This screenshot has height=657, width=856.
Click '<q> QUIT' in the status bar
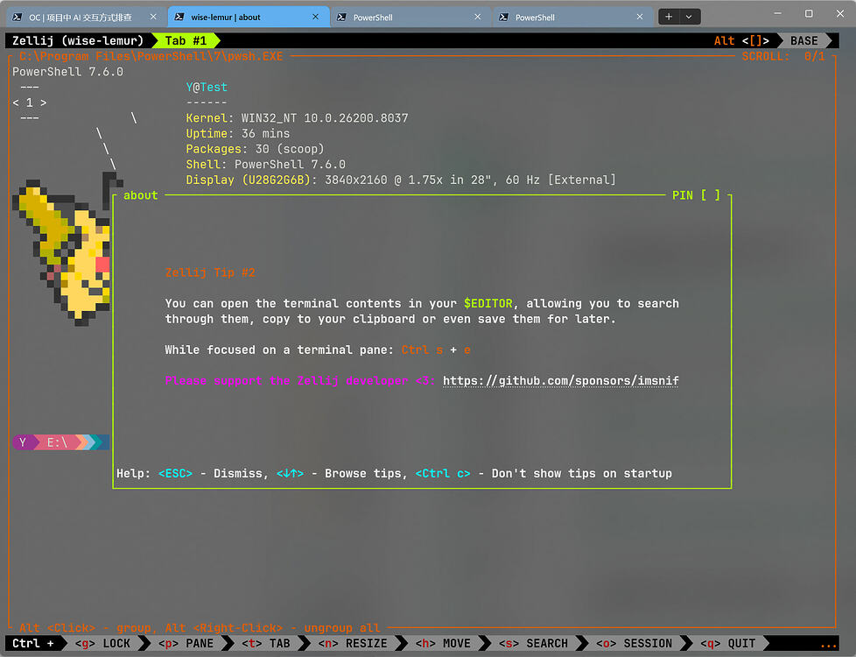(727, 643)
